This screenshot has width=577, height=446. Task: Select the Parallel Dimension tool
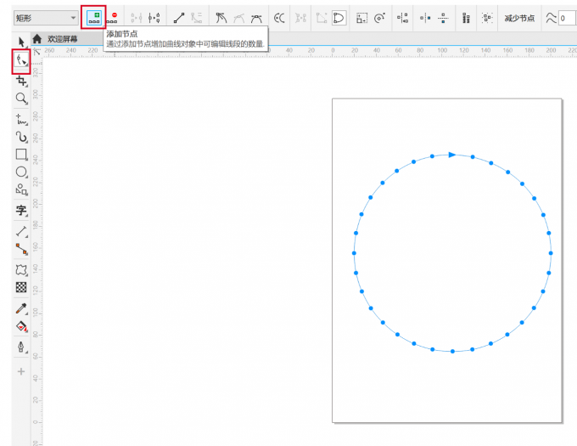coord(21,231)
